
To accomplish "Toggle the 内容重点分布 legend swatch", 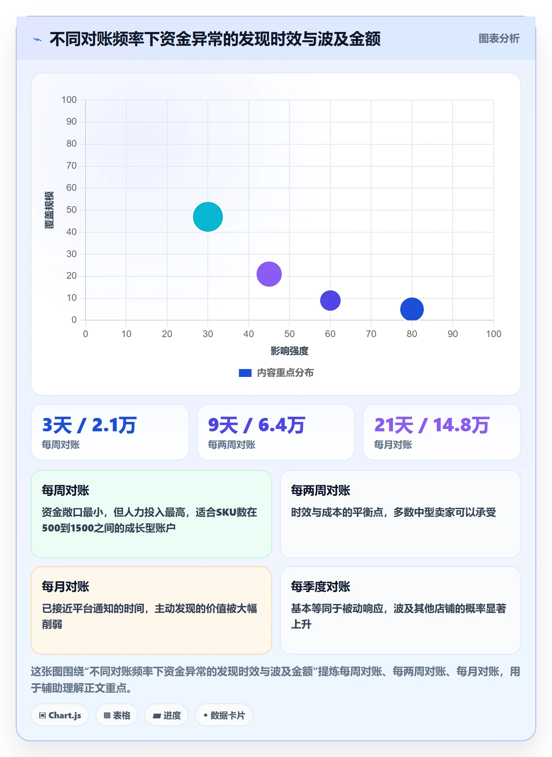I will pos(245,373).
